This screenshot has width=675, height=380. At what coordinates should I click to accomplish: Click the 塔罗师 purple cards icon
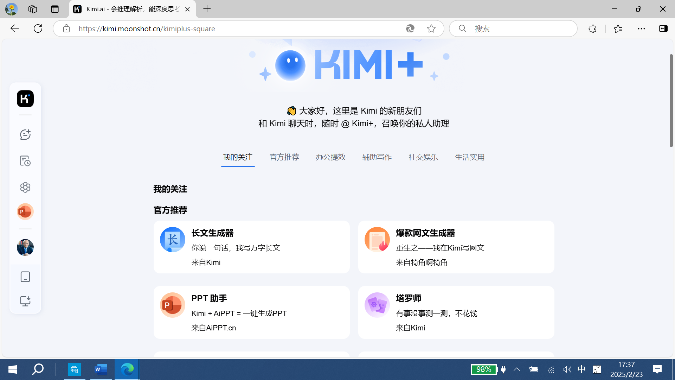[x=377, y=305]
